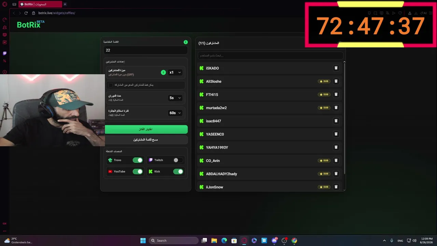Click the participants list scrollbar
Image resolution: width=437 pixels, height=246 pixels.
[x=344, y=118]
